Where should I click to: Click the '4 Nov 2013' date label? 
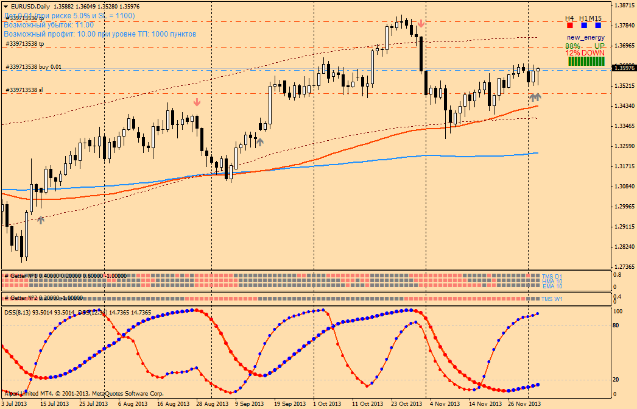click(x=445, y=404)
